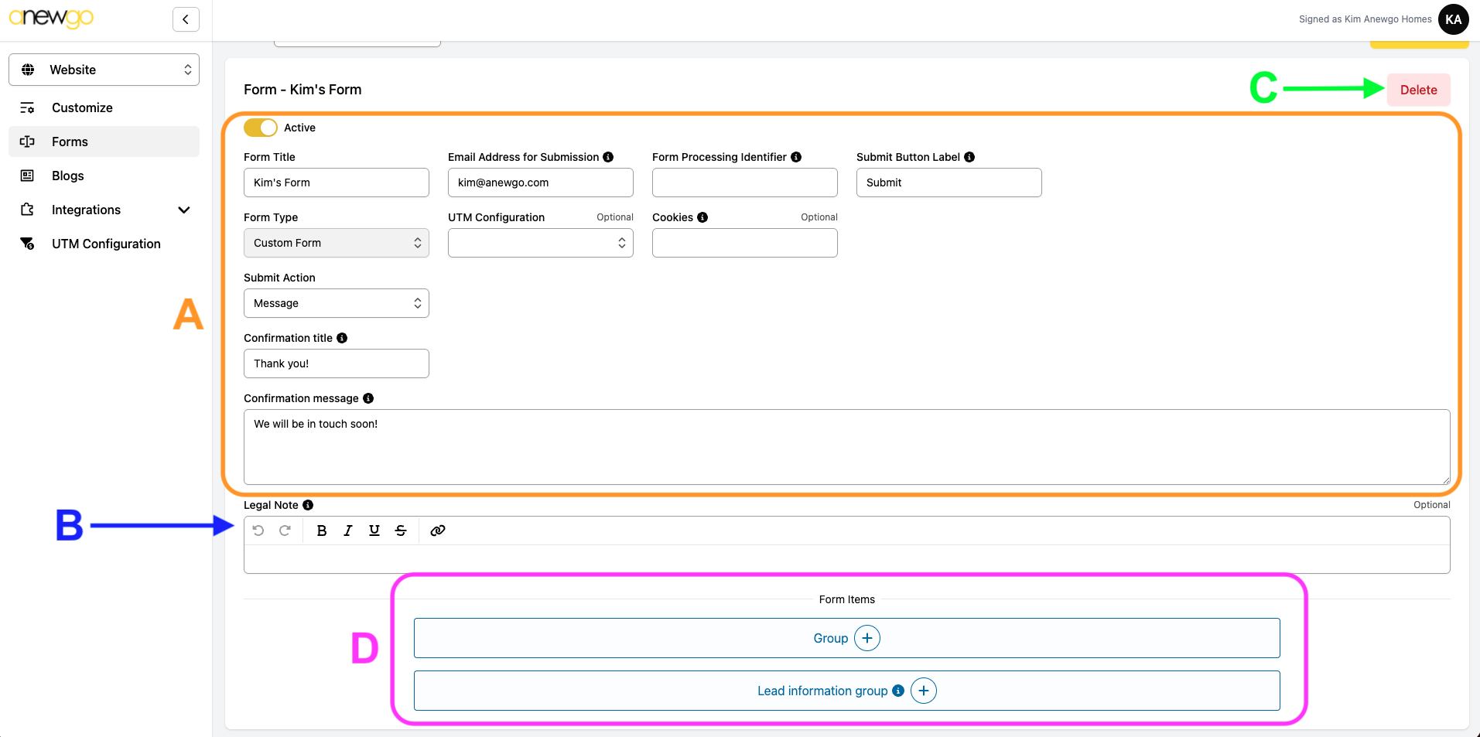1480x737 pixels.
Task: Click the Redo icon in editor
Action: click(x=285, y=531)
